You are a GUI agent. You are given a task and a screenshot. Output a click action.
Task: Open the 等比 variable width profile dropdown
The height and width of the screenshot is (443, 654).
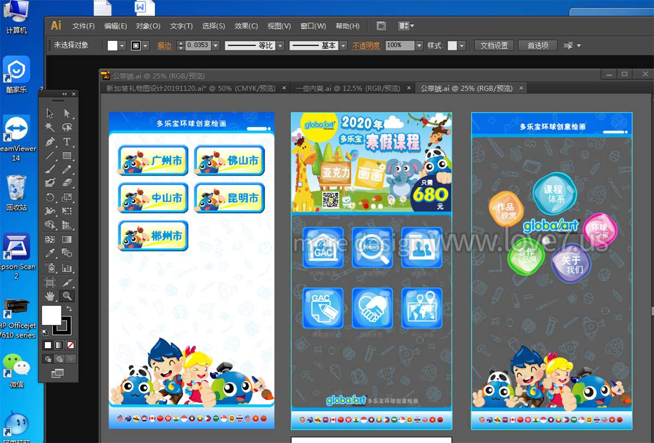(x=280, y=46)
